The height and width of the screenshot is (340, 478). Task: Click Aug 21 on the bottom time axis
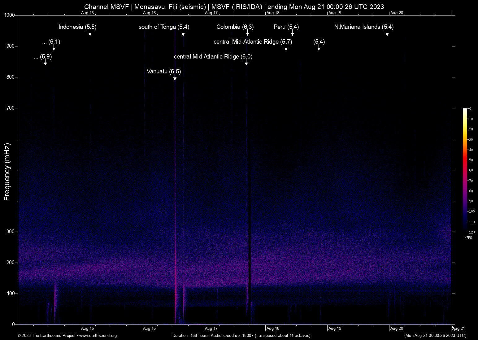[x=459, y=329]
